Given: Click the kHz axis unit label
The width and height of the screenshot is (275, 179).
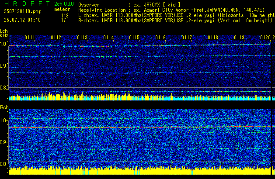Looking at the screenshot, I should point(4,35).
